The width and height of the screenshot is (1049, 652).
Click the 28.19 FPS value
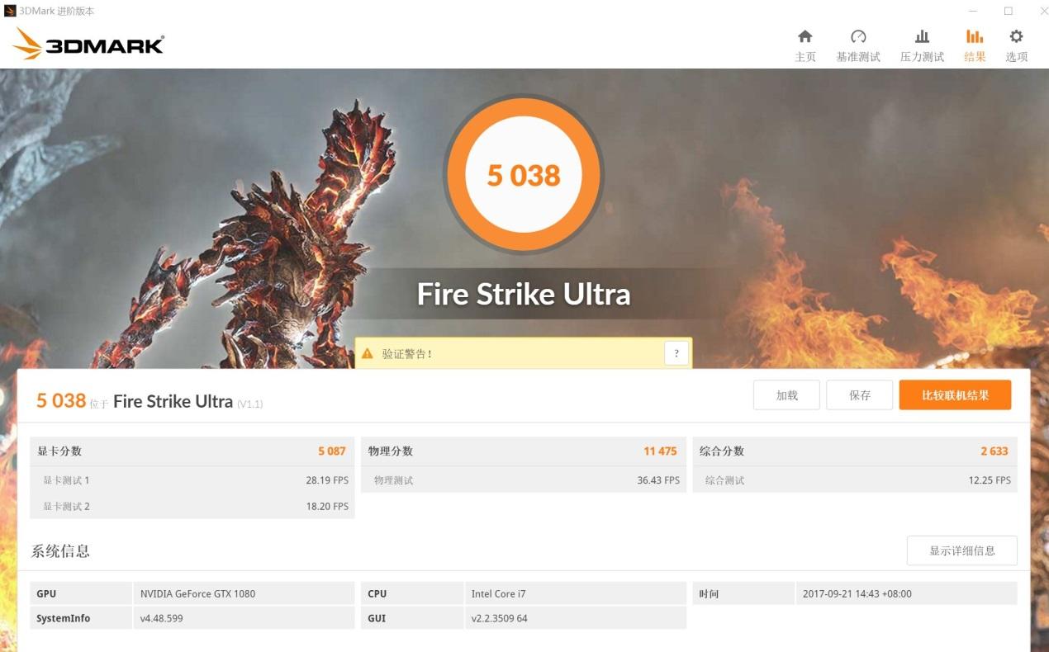pyautogui.click(x=327, y=480)
